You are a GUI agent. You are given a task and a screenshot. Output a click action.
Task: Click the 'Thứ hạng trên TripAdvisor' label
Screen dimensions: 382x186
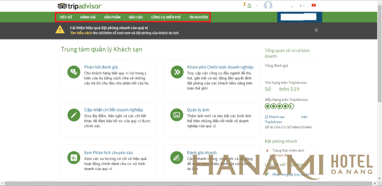click(x=286, y=83)
